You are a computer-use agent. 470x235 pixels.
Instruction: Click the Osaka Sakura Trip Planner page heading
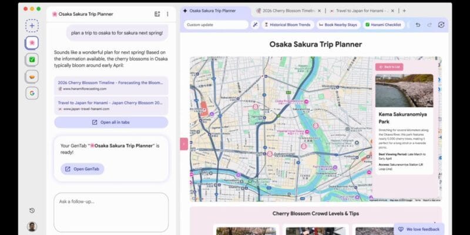pyautogui.click(x=315, y=45)
